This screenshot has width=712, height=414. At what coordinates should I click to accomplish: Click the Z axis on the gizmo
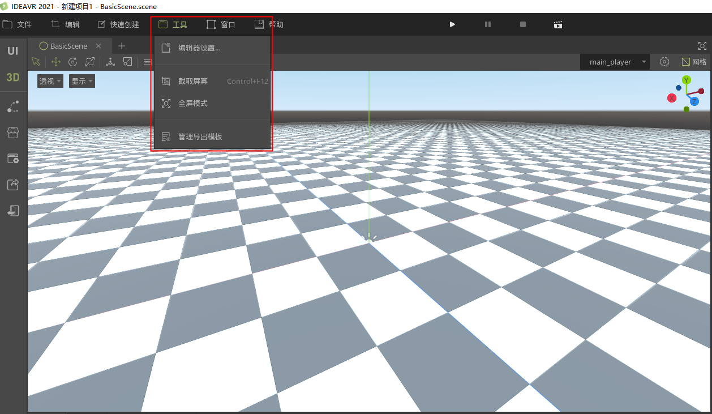(694, 101)
